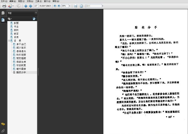Select the expandable 目 录 parent bookmark

point(18,41)
